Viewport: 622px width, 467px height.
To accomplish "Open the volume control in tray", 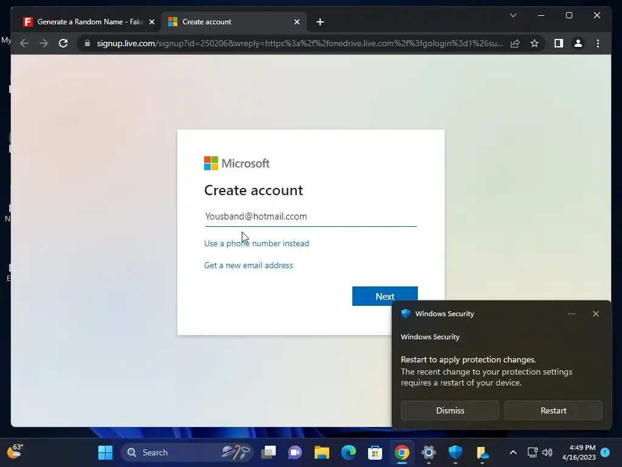I will (x=547, y=452).
